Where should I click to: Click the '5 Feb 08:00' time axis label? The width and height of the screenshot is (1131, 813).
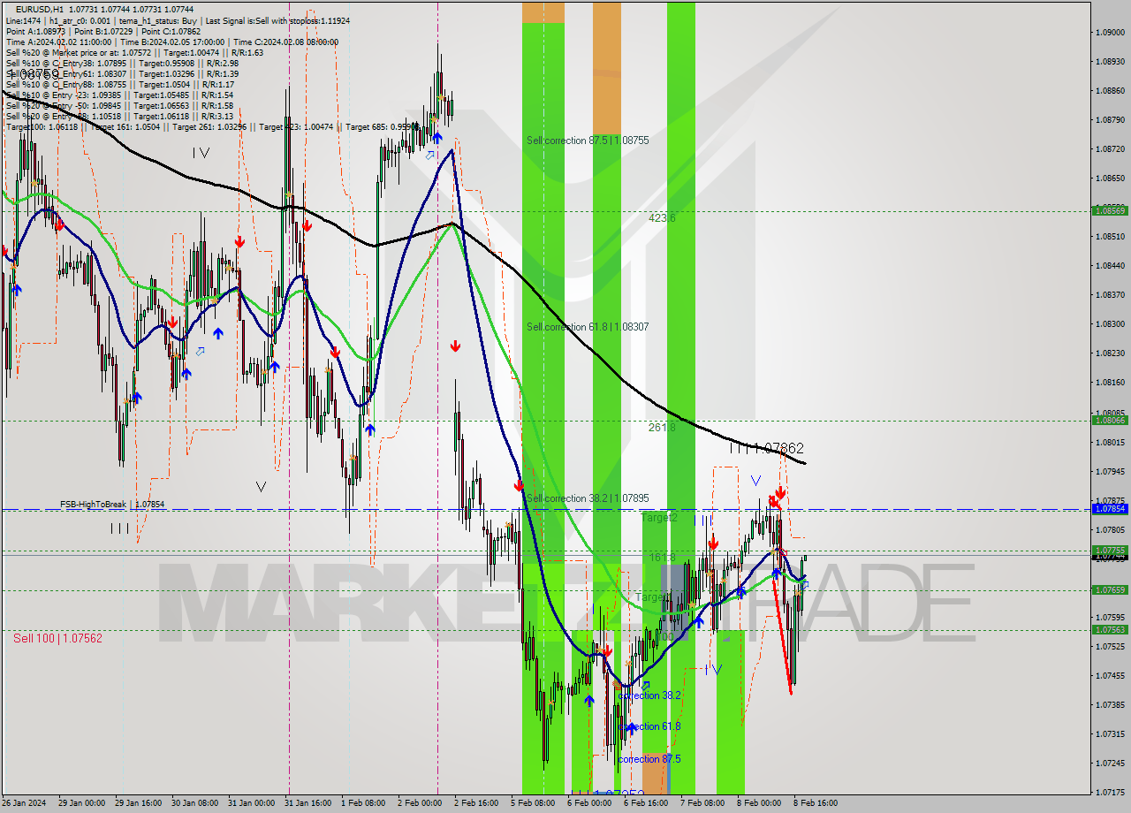[x=533, y=803]
